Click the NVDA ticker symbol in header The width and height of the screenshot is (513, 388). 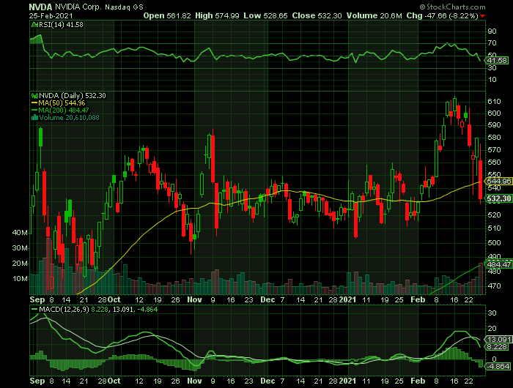tap(40, 7)
